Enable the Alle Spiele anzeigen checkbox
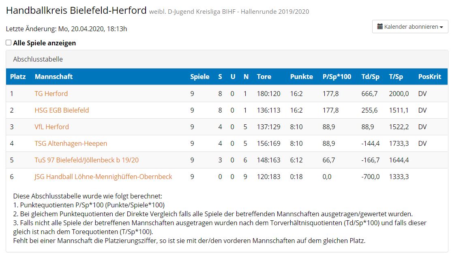463x258 pixels. [x=9, y=43]
